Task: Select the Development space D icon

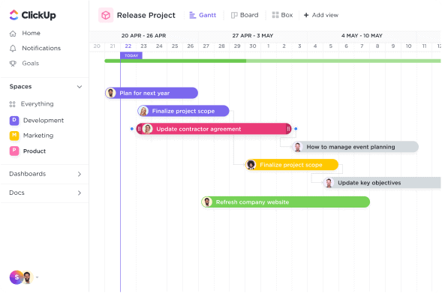Action: (x=14, y=121)
